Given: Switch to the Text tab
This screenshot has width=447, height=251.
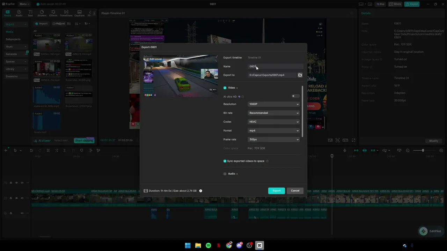Looking at the screenshot, I should pyautogui.click(x=30, y=13).
